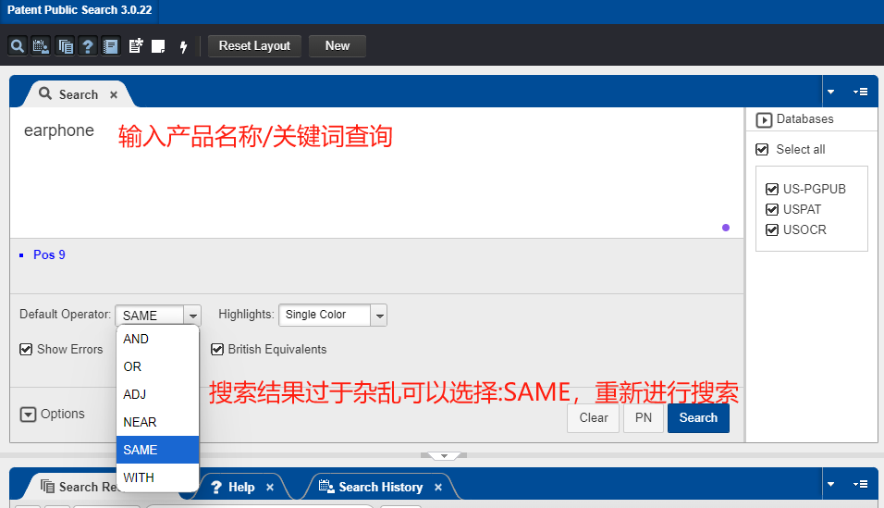Viewport: 884px width, 508px height.
Task: Toggle the Select all databases checkbox
Action: [762, 150]
